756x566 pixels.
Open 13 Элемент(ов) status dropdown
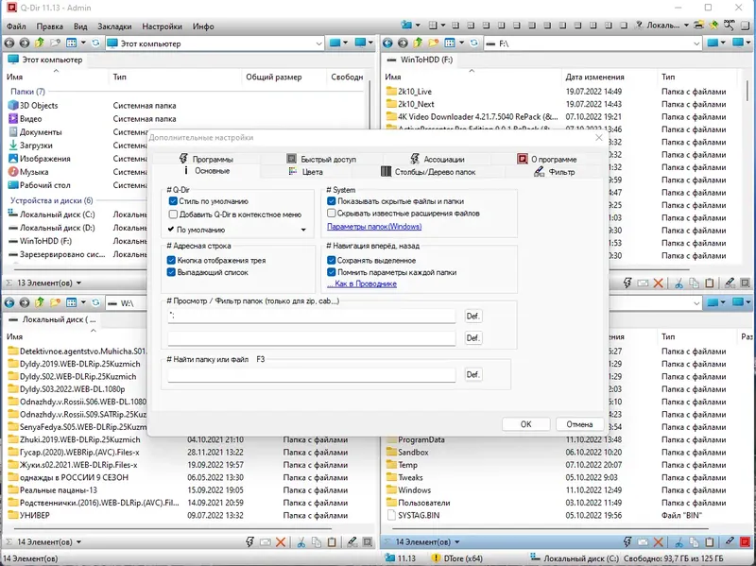pos(78,283)
